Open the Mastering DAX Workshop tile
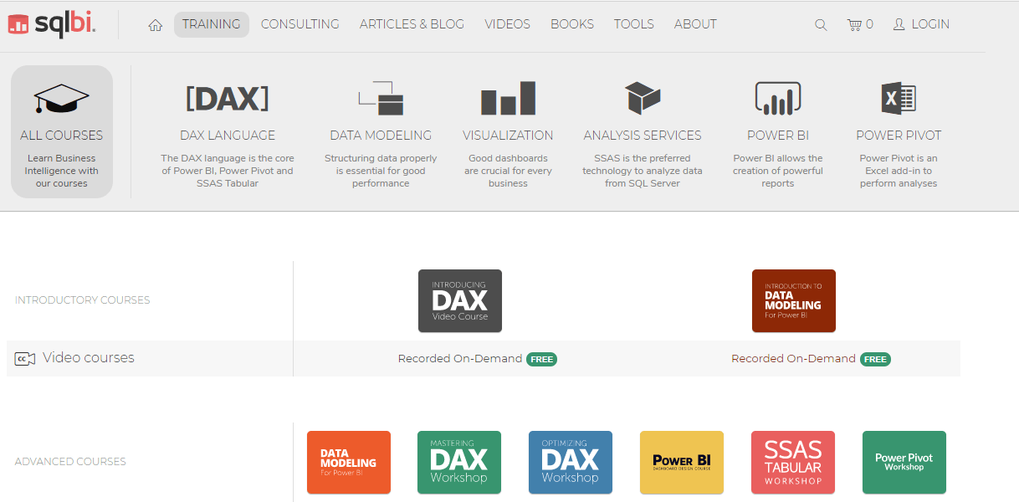The width and height of the screenshot is (1019, 502). pyautogui.click(x=459, y=462)
